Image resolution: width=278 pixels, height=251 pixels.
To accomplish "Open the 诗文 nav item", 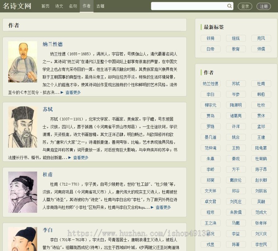I will point(59,6).
